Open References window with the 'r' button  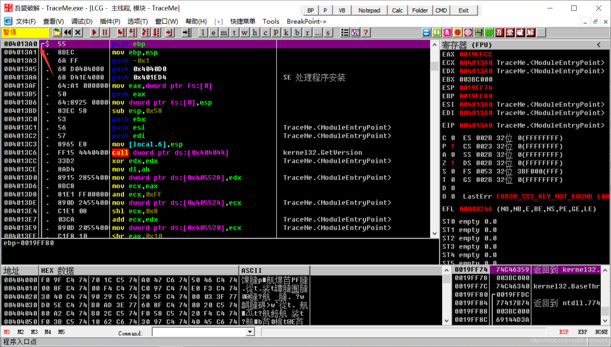(307, 32)
